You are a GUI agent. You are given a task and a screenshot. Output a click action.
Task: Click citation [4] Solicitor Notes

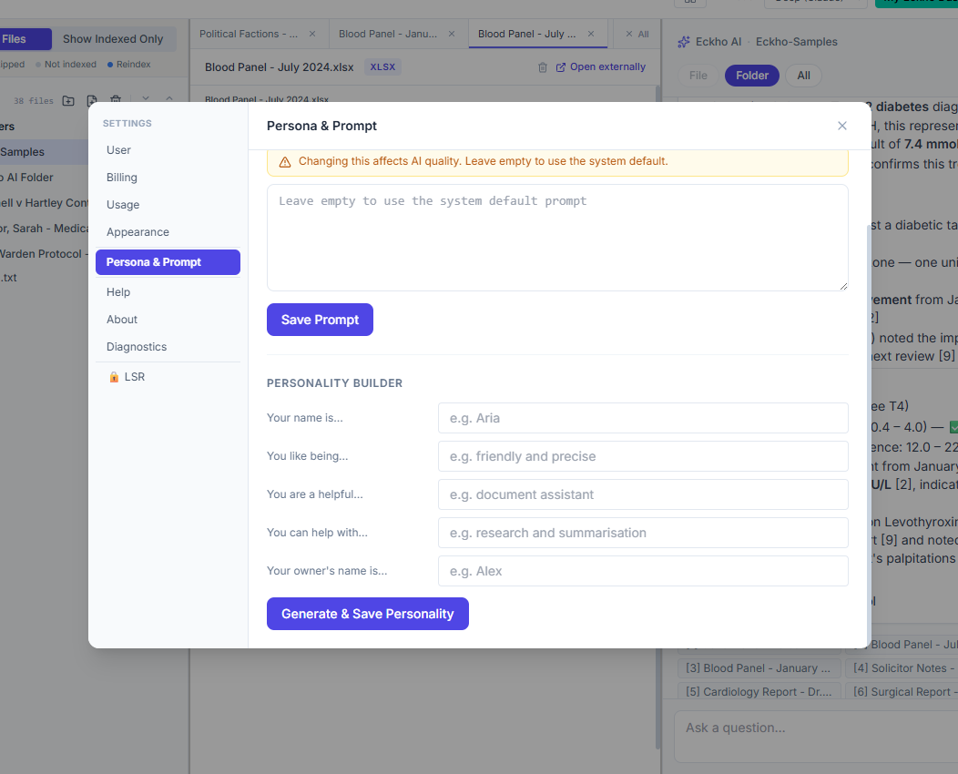[x=902, y=668]
